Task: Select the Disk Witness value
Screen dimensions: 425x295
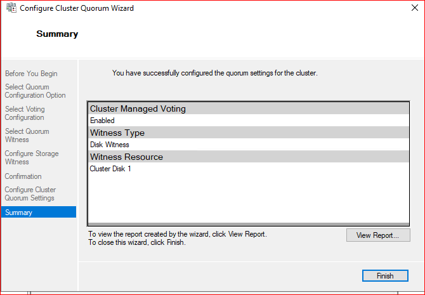Action: [x=248, y=145]
